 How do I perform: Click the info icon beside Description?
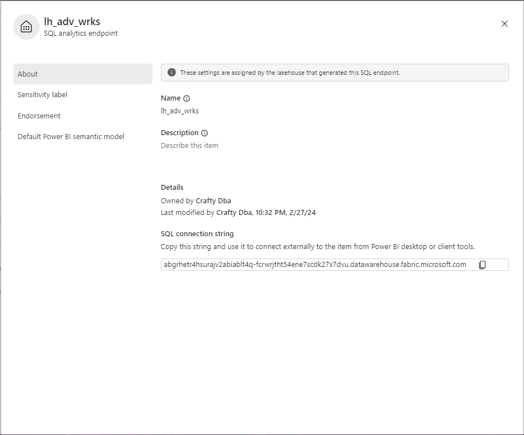(x=204, y=133)
